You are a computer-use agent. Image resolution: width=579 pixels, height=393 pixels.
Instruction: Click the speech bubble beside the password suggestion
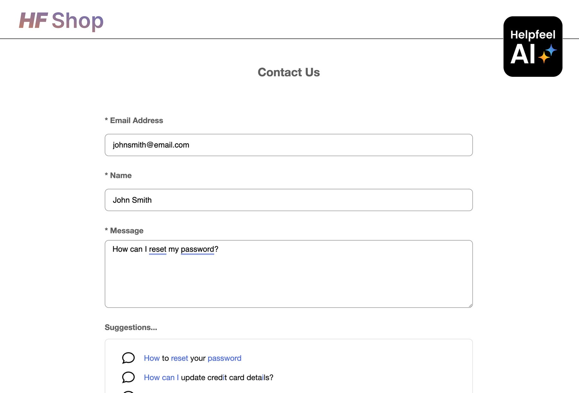pos(128,358)
